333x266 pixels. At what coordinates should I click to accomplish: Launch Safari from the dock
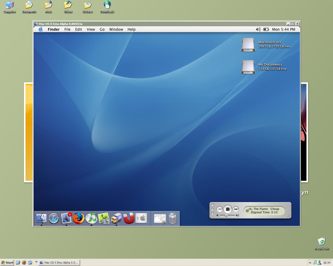54,218
